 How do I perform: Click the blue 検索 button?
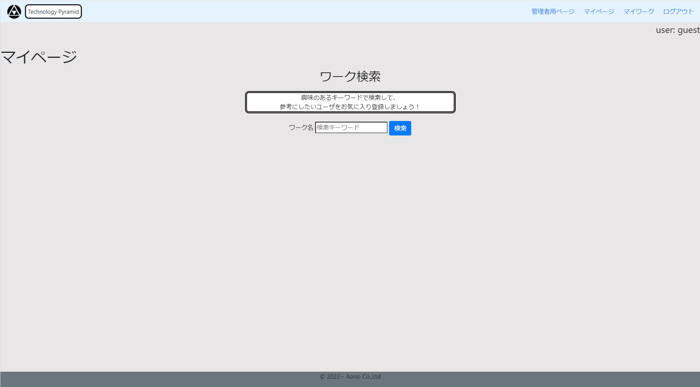400,128
